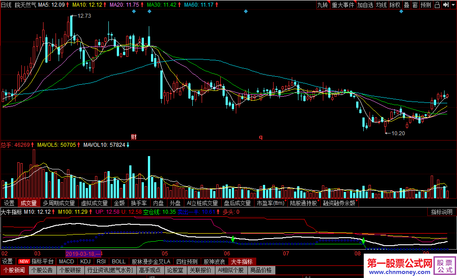The height and width of the screenshot is (278, 457).
Task: Open the 指标平台 indicator platform
Action: [43, 262]
